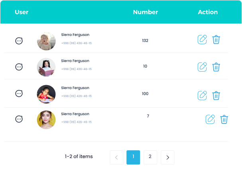Click avatar of girl reading a book
The height and width of the screenshot is (176, 242).
(x=46, y=67)
